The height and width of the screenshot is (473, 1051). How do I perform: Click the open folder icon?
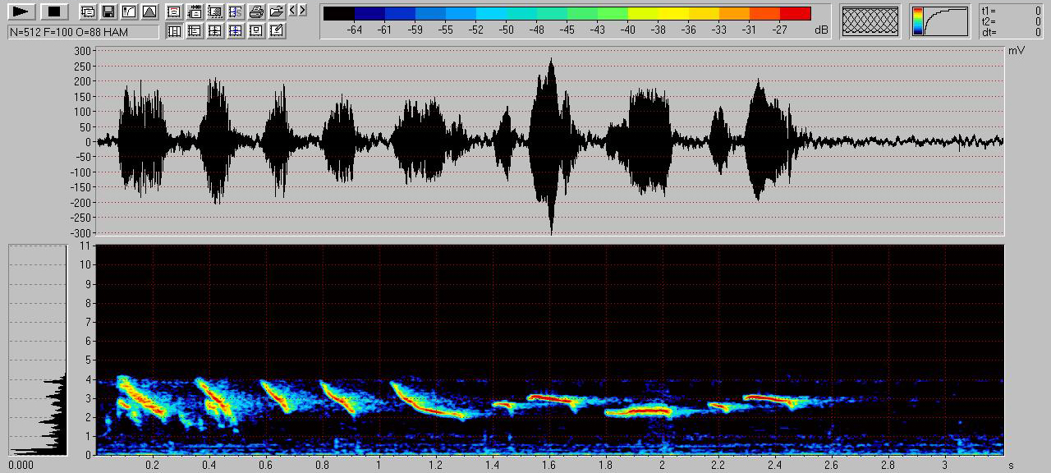[x=277, y=12]
